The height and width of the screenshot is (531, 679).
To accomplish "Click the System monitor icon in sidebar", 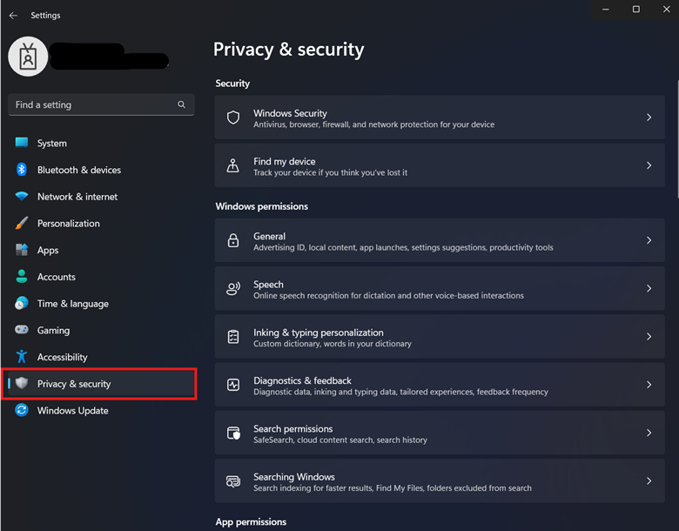I will 22,143.
